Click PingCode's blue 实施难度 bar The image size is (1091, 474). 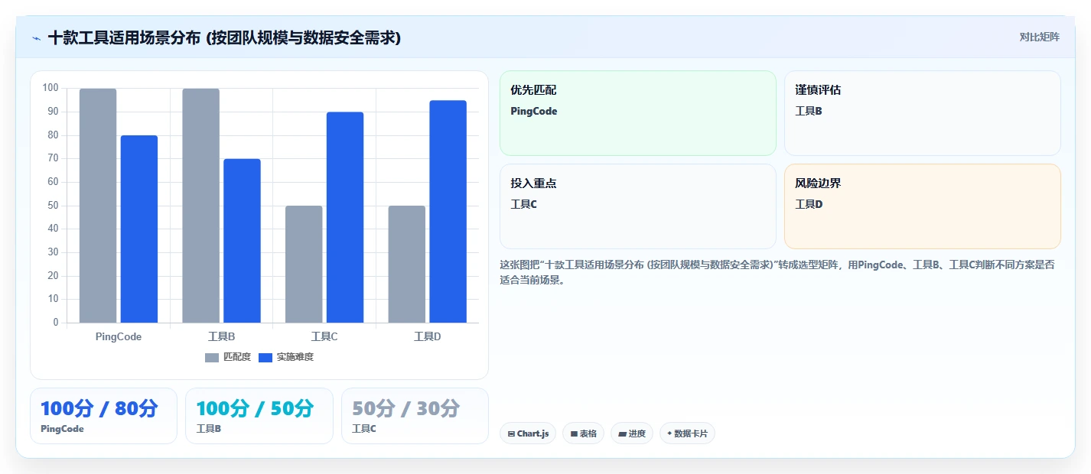pos(139,229)
